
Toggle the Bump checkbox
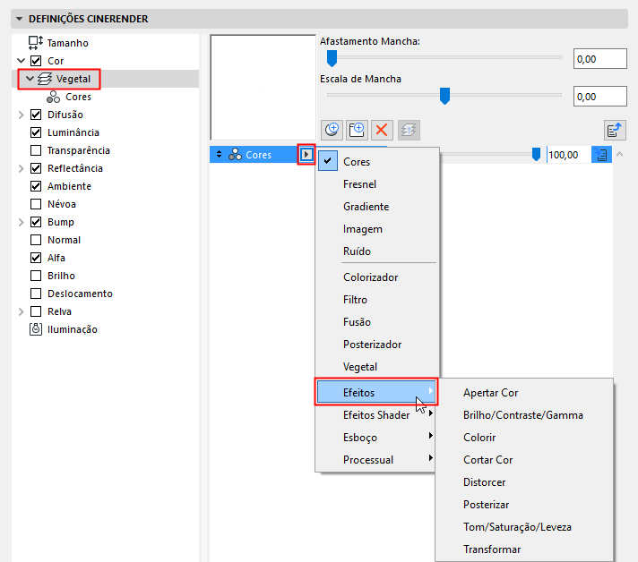click(36, 222)
